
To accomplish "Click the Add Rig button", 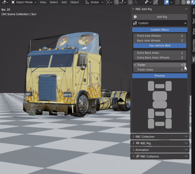I will (160, 17).
